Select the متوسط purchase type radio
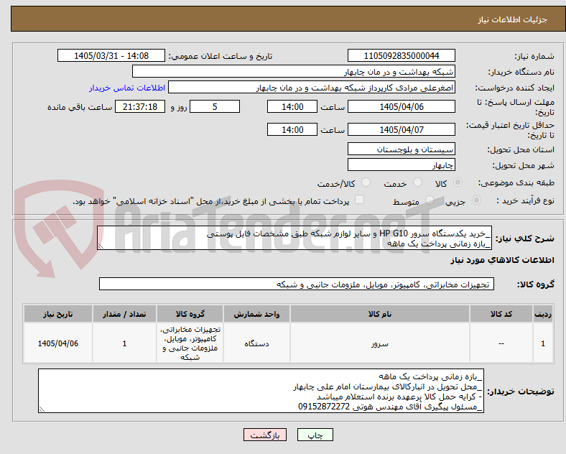Screen dimensions: 566x454 (430, 200)
